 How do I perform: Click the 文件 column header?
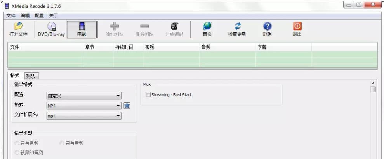[x=45, y=47]
